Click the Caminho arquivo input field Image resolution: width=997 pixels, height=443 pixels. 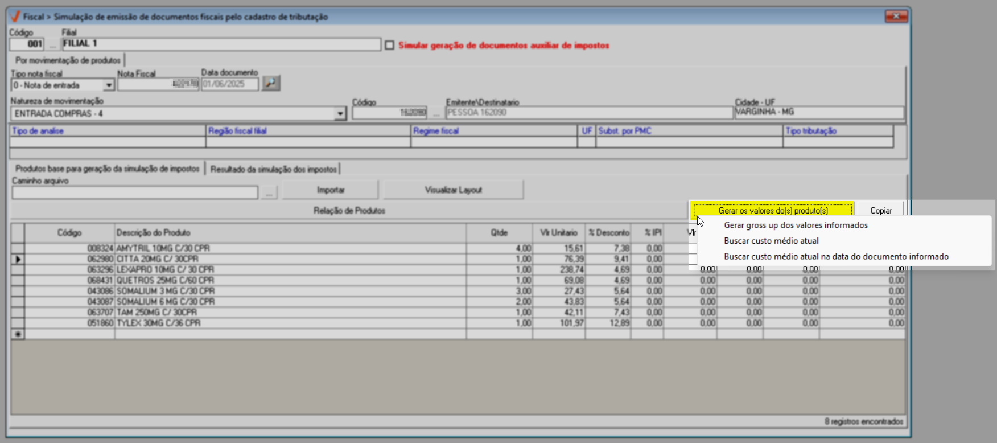135,193
